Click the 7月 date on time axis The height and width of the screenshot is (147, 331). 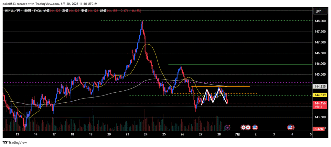coord(237,134)
